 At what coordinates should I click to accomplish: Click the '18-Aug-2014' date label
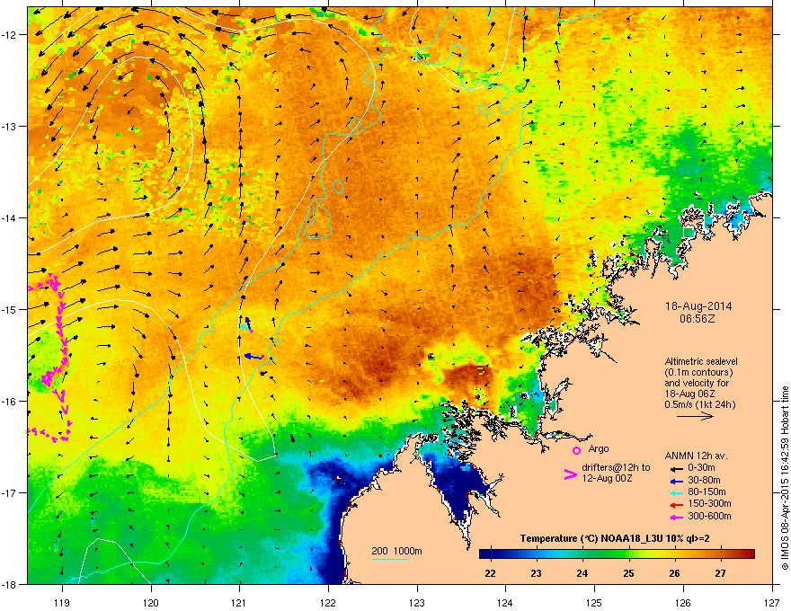pos(698,306)
